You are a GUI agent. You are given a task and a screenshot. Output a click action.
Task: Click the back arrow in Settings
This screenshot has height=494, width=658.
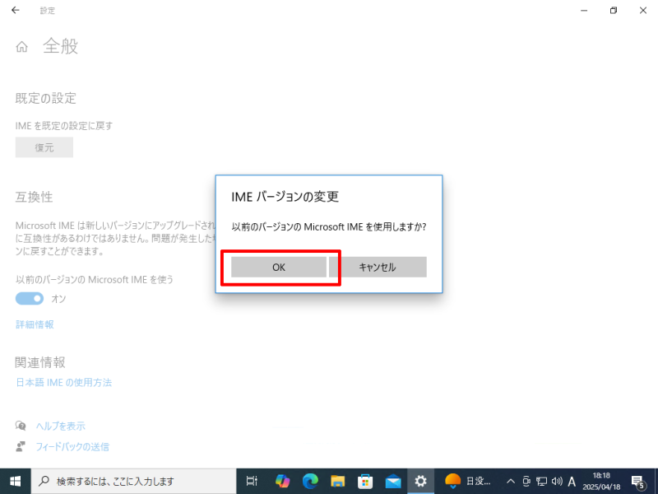(x=15, y=11)
